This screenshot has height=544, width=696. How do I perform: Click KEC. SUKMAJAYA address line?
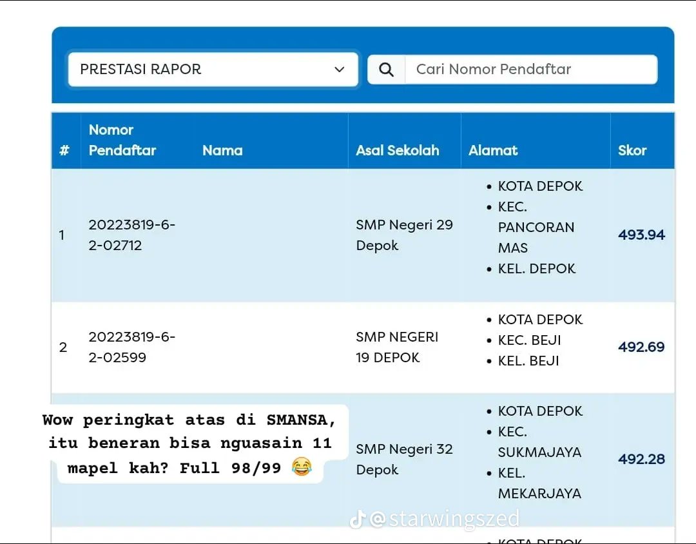539,442
